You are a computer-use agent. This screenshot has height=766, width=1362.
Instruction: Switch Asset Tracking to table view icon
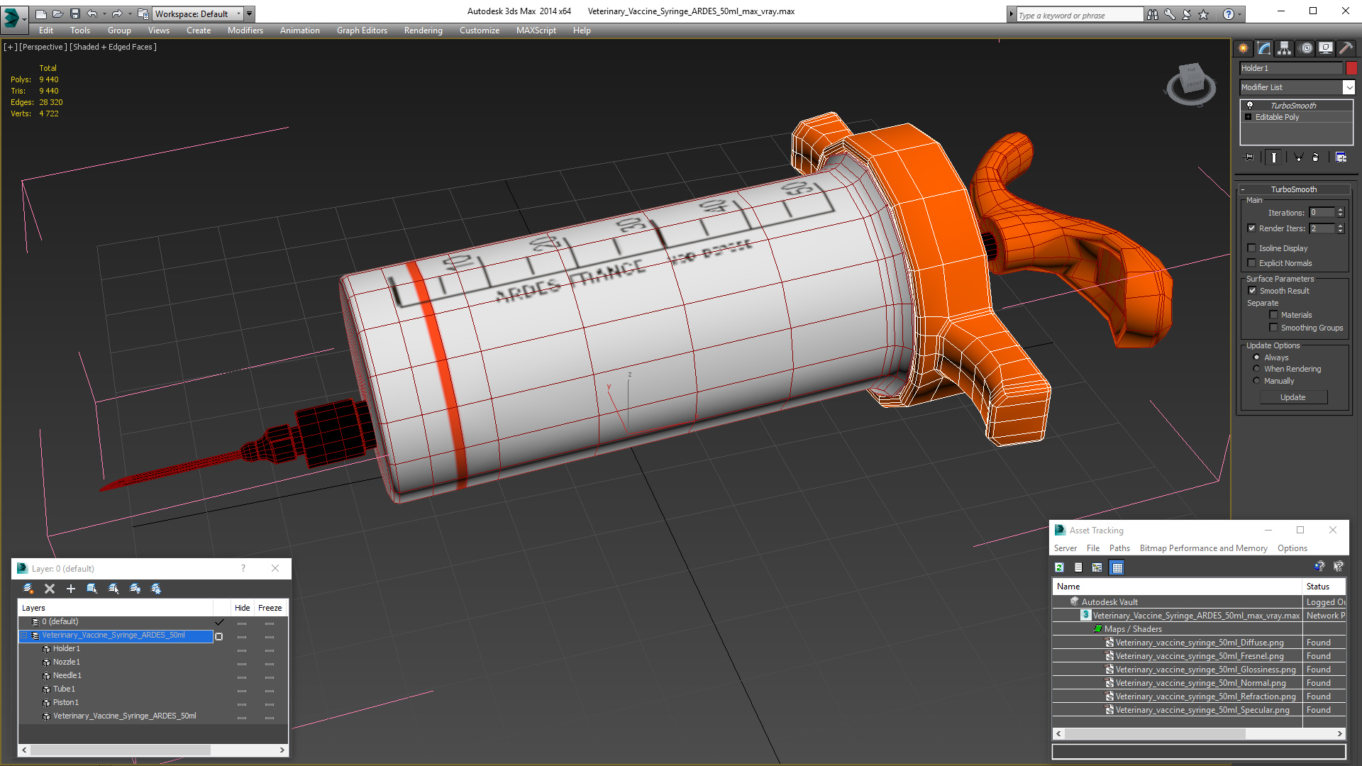[1117, 567]
